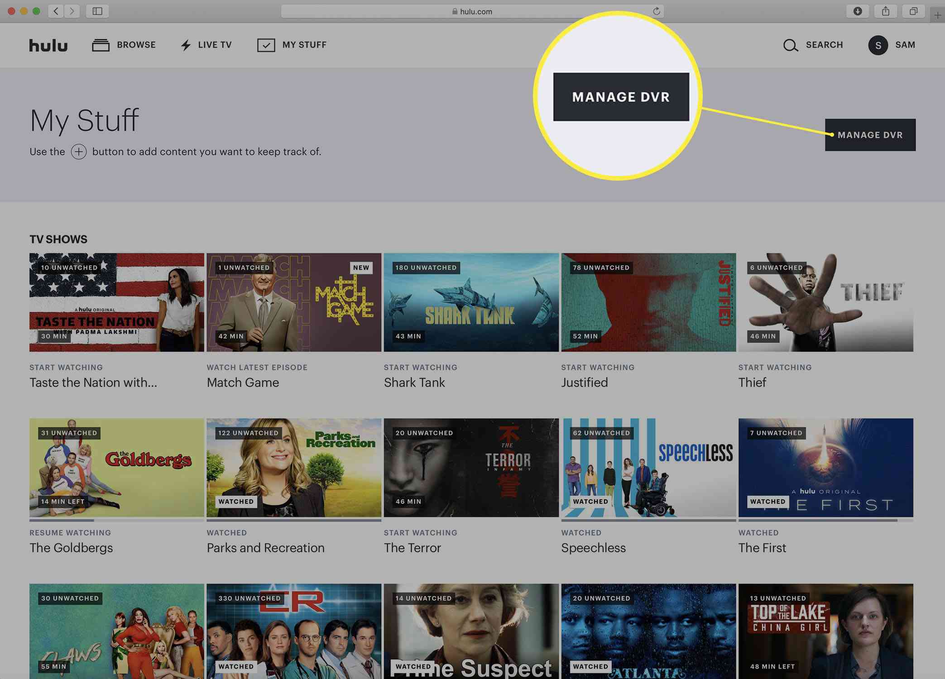Click the Justified title link
Viewport: 945px width, 679px height.
585,383
